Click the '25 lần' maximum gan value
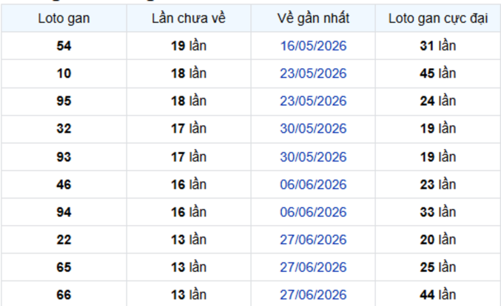 [438, 267]
